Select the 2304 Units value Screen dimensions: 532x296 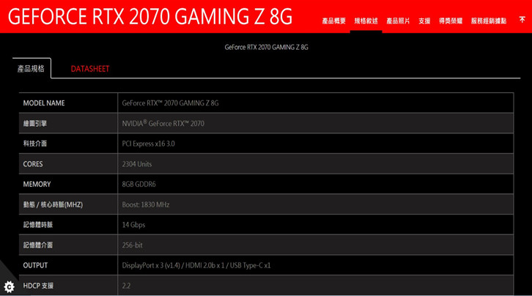tap(137, 164)
